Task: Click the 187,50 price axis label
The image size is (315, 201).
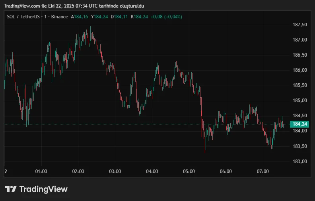Action: [299, 25]
